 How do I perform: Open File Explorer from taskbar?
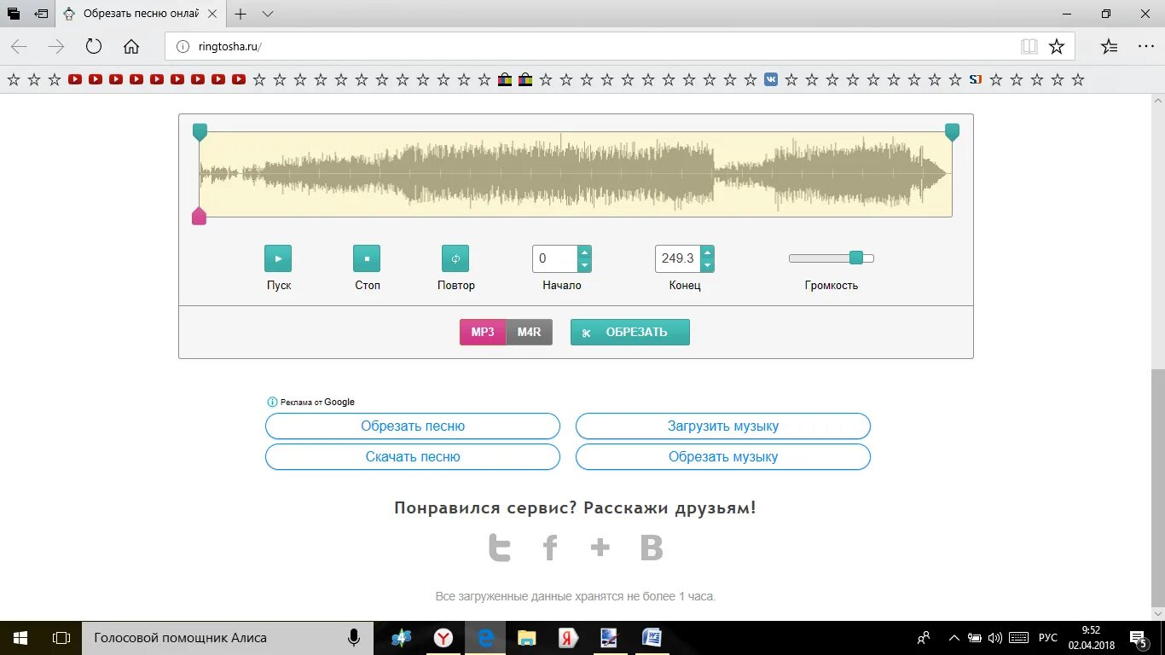pyautogui.click(x=527, y=638)
